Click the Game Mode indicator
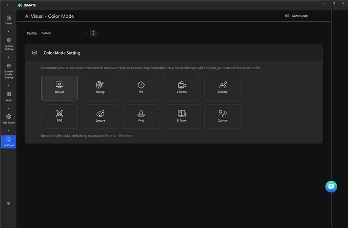The height and width of the screenshot is (228, 348). point(296,16)
